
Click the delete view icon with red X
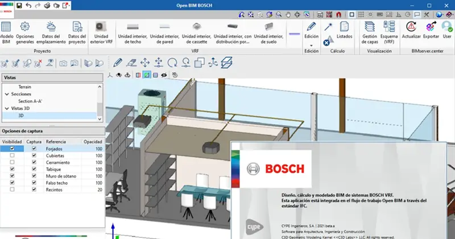pyautogui.click(x=38, y=63)
